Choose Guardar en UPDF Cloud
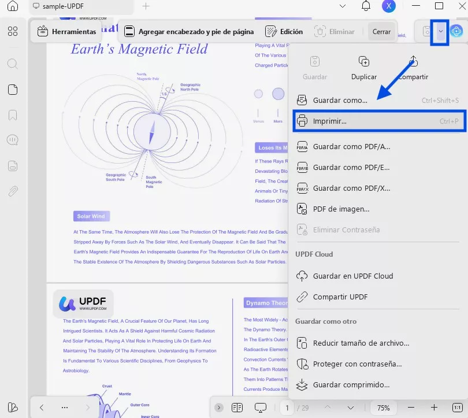Screen dimensions: 468x418 tap(378, 276)
